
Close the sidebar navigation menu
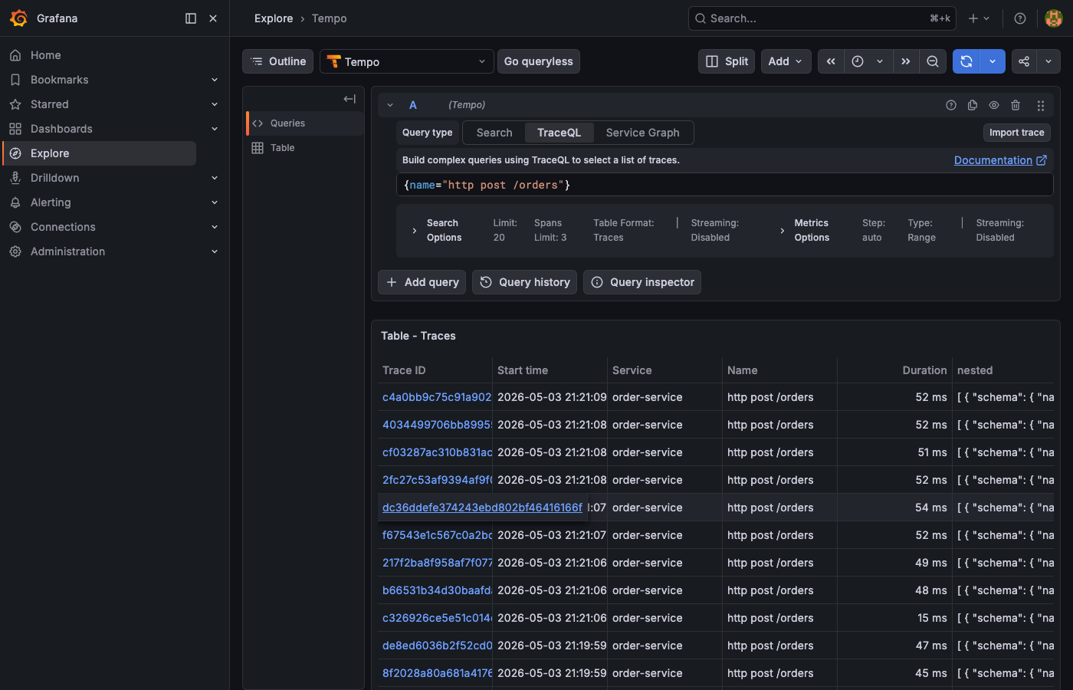point(213,18)
